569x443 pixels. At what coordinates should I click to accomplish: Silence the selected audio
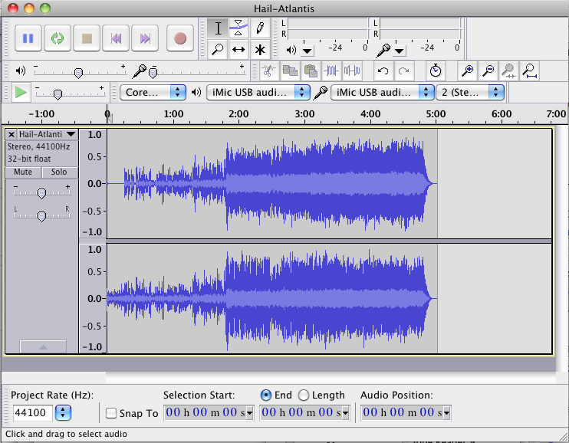352,71
